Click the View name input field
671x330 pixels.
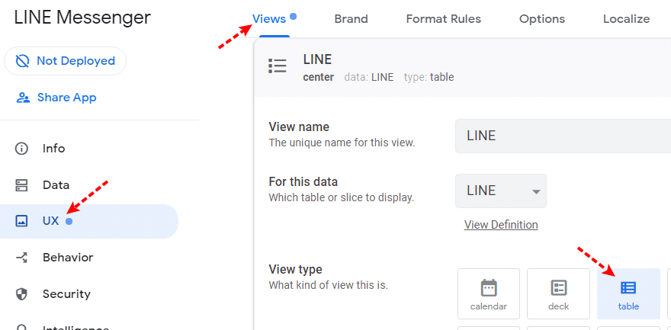(563, 136)
